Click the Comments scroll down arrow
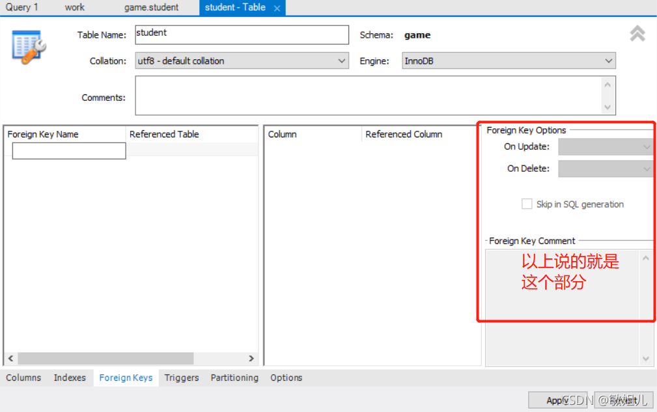The width and height of the screenshot is (657, 412). point(608,107)
